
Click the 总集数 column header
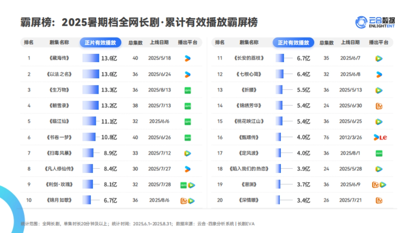click(136, 42)
